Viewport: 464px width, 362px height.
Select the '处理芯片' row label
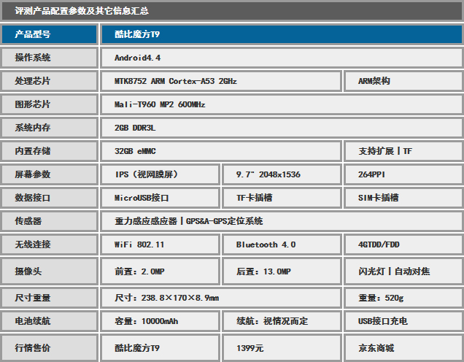tap(50, 81)
